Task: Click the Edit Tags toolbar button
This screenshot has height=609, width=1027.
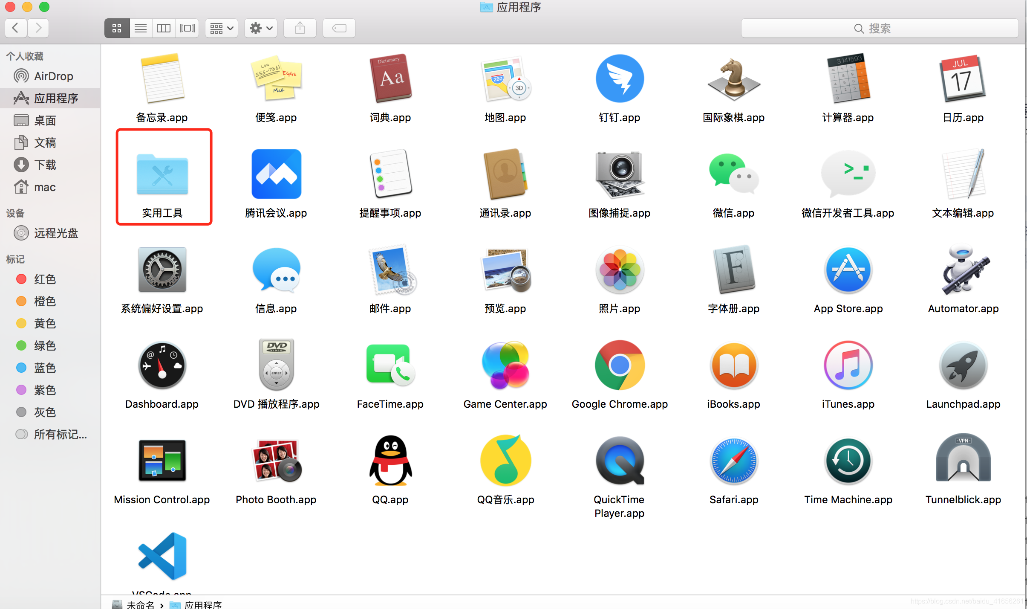Action: pos(339,28)
